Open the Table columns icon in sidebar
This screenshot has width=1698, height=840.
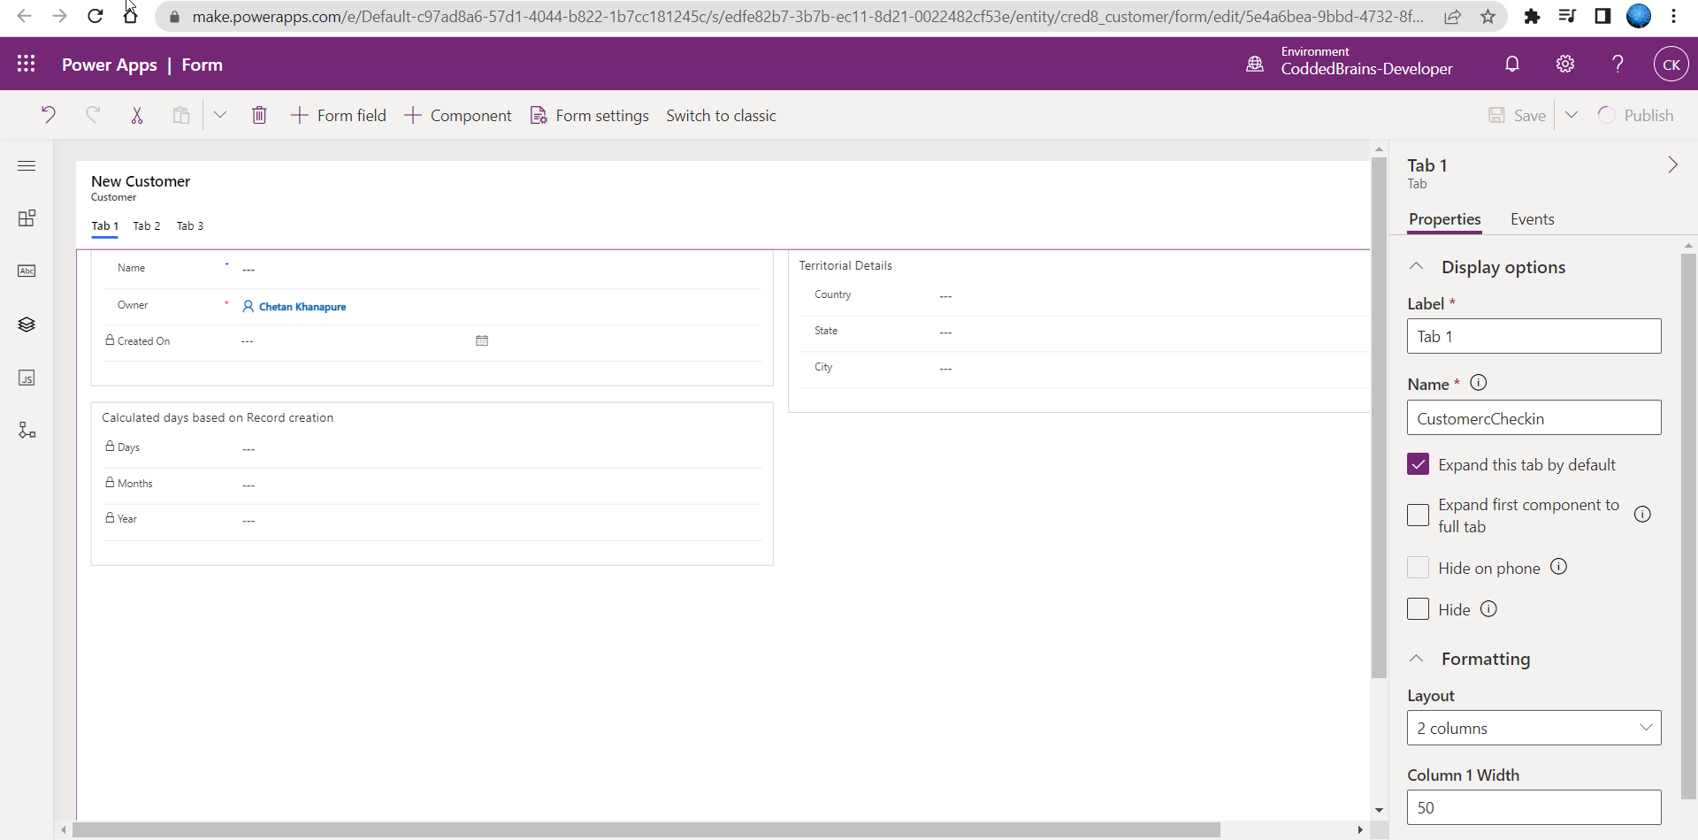(x=27, y=271)
